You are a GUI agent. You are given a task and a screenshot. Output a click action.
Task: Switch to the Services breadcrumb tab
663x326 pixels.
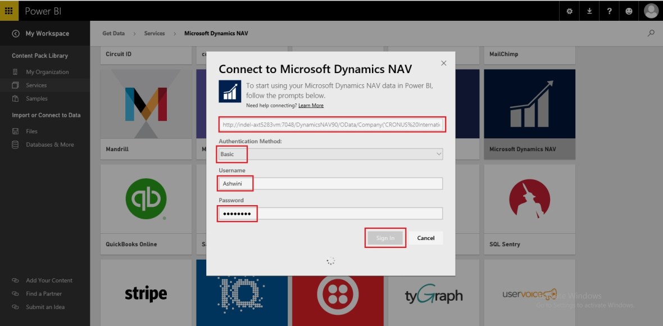pos(154,33)
